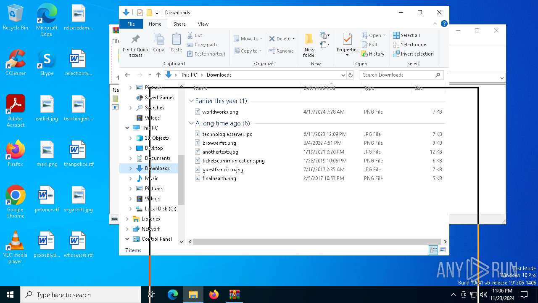Switch to the Home ribbon tab

pos(155,24)
